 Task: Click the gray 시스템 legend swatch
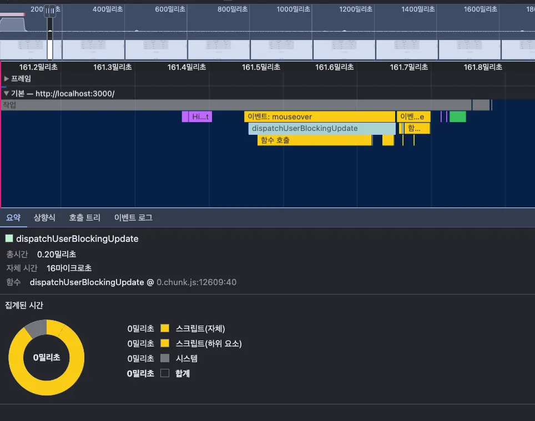(164, 358)
